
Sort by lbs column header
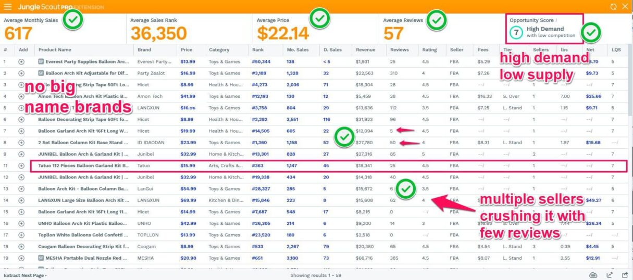(x=564, y=50)
